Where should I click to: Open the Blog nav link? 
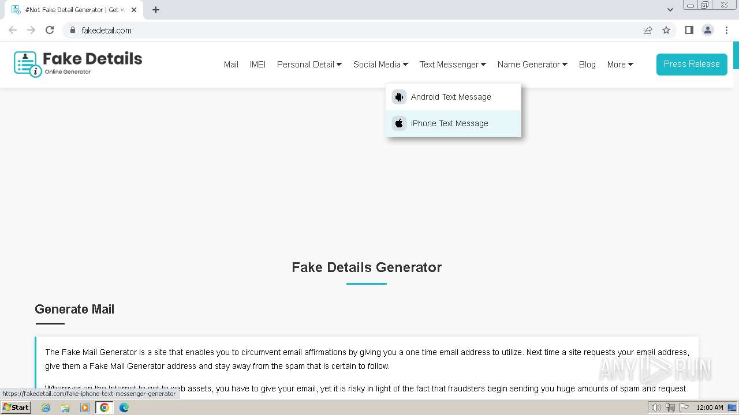coord(587,65)
